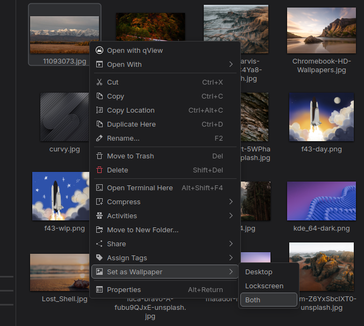
Task: Click the qView icon beside Open with qView
Action: tap(99, 50)
